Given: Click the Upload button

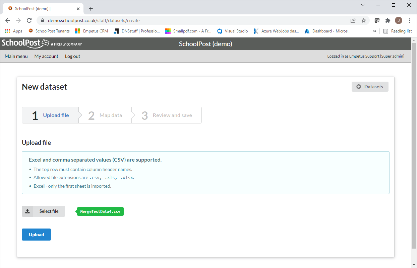Looking at the screenshot, I should point(36,235).
